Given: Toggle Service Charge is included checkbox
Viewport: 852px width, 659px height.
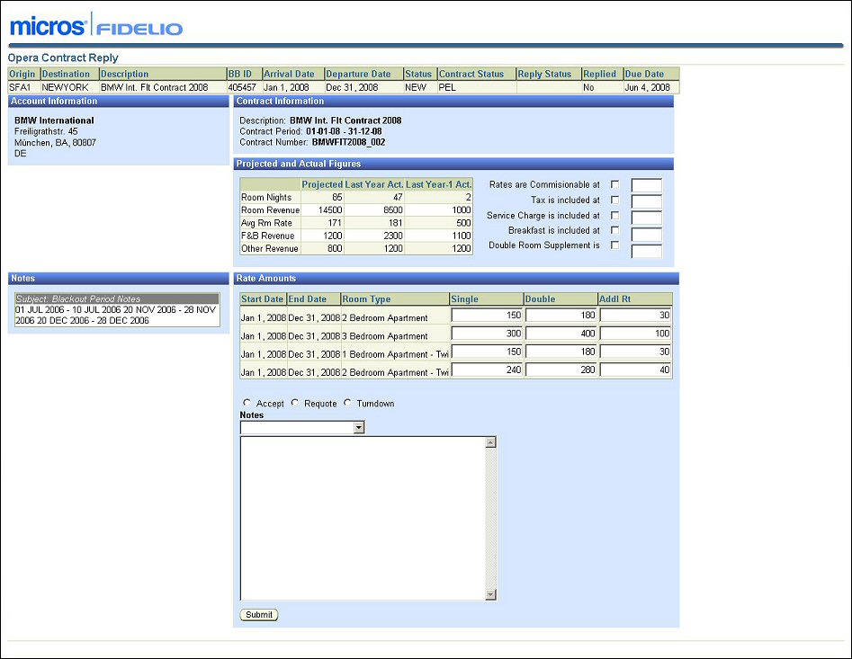Looking at the screenshot, I should click(x=615, y=215).
